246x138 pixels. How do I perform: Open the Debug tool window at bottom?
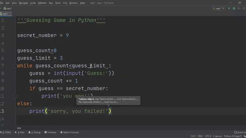[34, 132]
